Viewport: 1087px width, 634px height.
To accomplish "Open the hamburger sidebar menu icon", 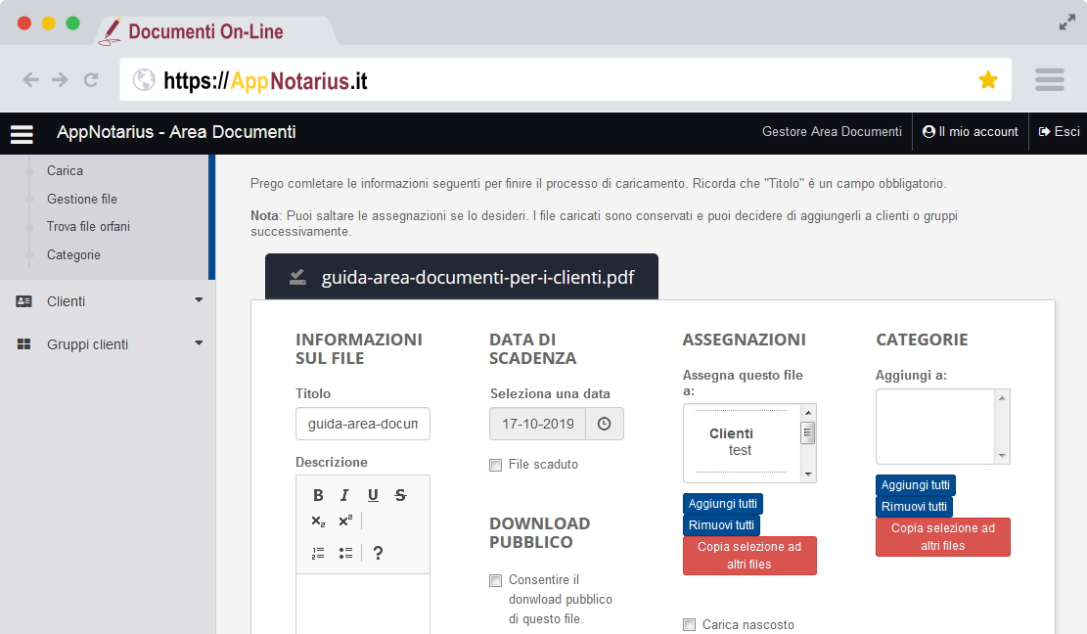I will click(22, 134).
